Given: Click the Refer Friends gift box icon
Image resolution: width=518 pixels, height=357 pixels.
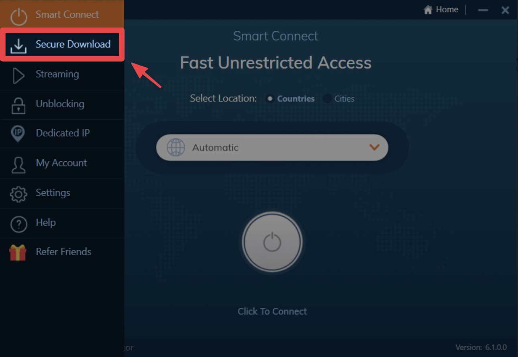Looking at the screenshot, I should 18,253.
